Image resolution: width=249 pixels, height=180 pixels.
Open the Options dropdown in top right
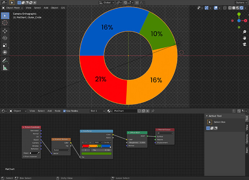pyautogui.click(x=241, y=3)
